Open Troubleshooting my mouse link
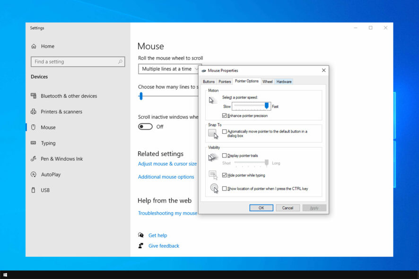Screen dimensions: 419x279 pyautogui.click(x=168, y=213)
